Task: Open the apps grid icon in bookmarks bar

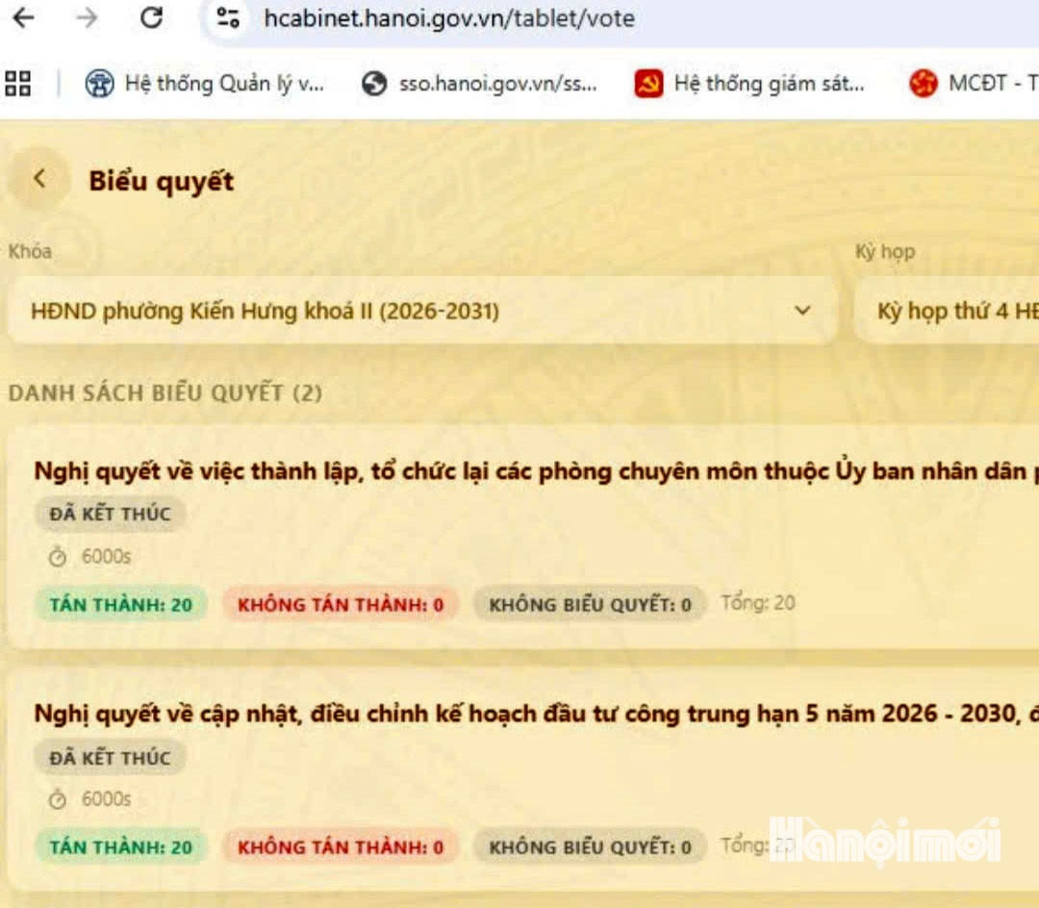Action: click(x=18, y=84)
